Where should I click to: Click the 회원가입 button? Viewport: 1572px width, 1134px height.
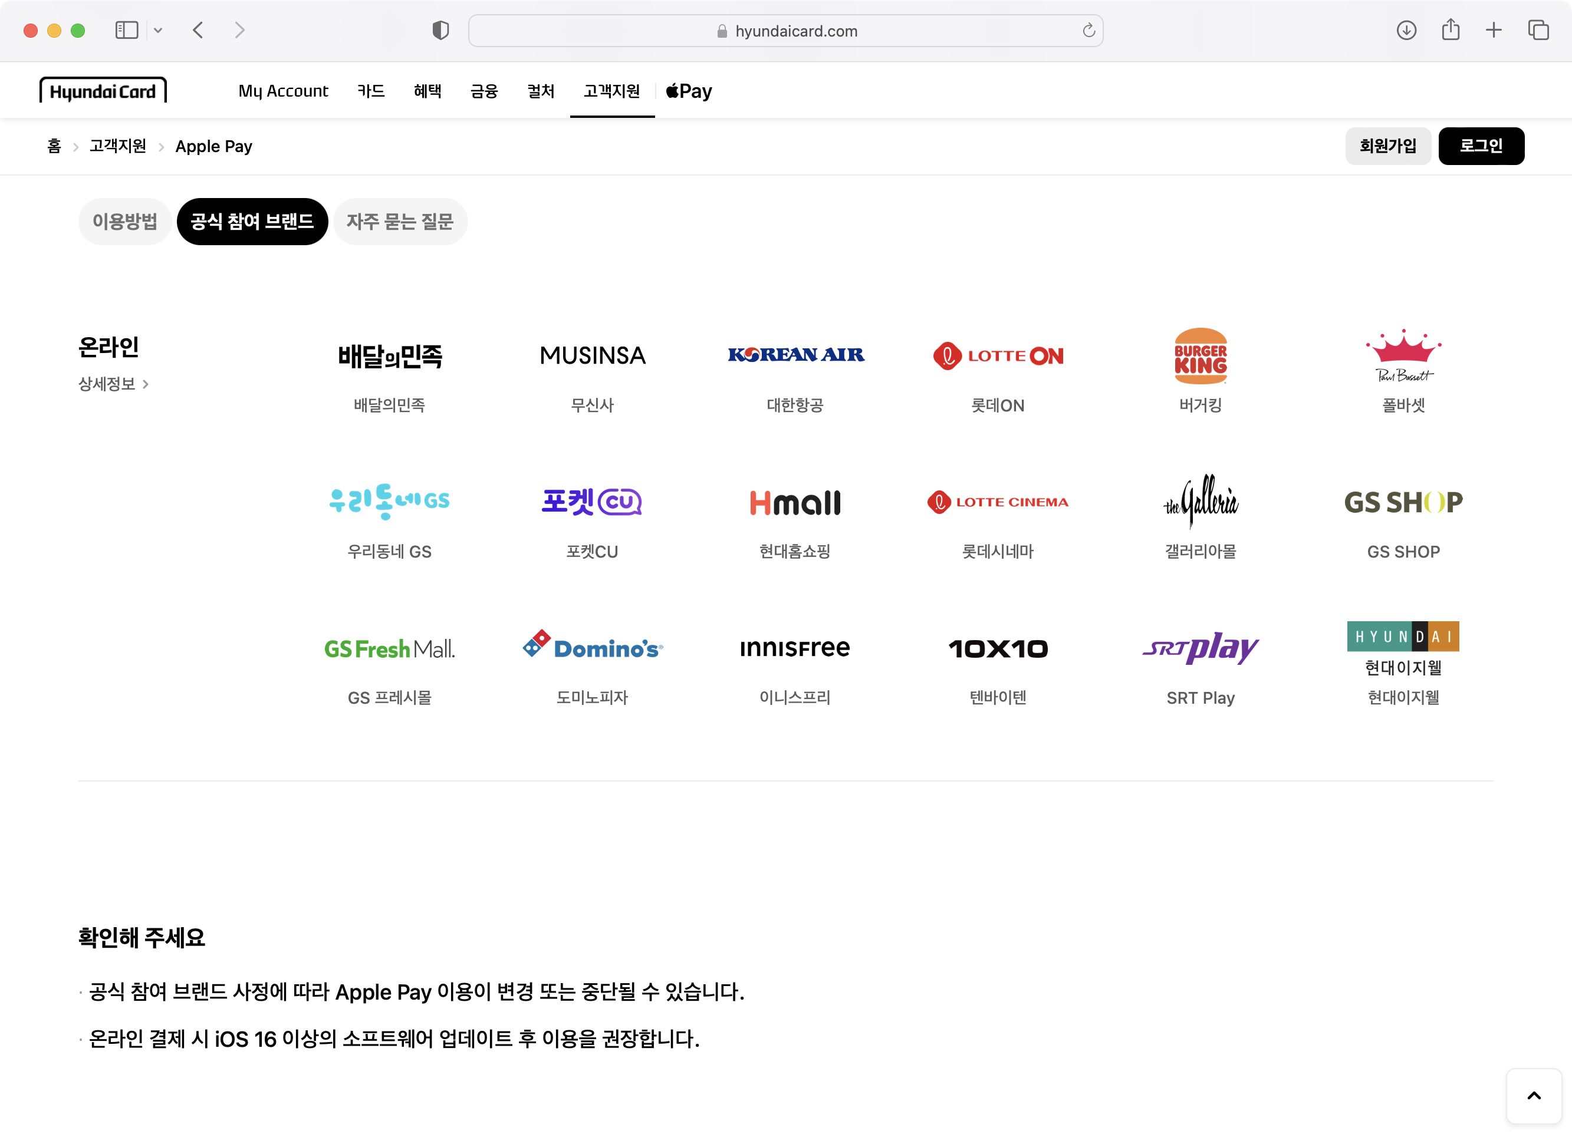(x=1387, y=146)
